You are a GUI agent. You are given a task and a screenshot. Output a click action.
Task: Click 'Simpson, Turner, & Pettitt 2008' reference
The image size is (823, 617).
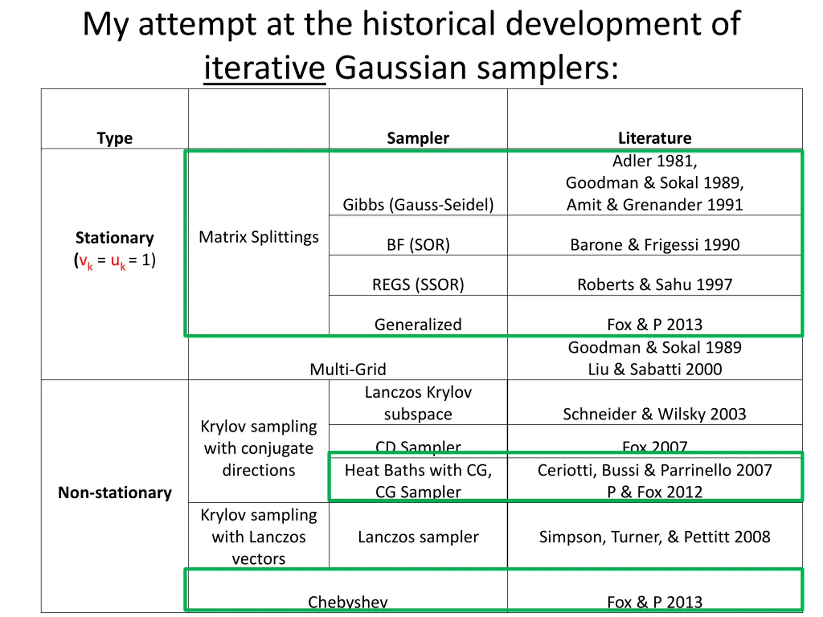point(655,537)
